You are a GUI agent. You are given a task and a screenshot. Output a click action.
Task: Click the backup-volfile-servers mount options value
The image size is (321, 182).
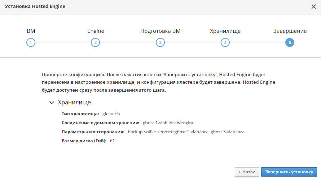[x=187, y=132]
